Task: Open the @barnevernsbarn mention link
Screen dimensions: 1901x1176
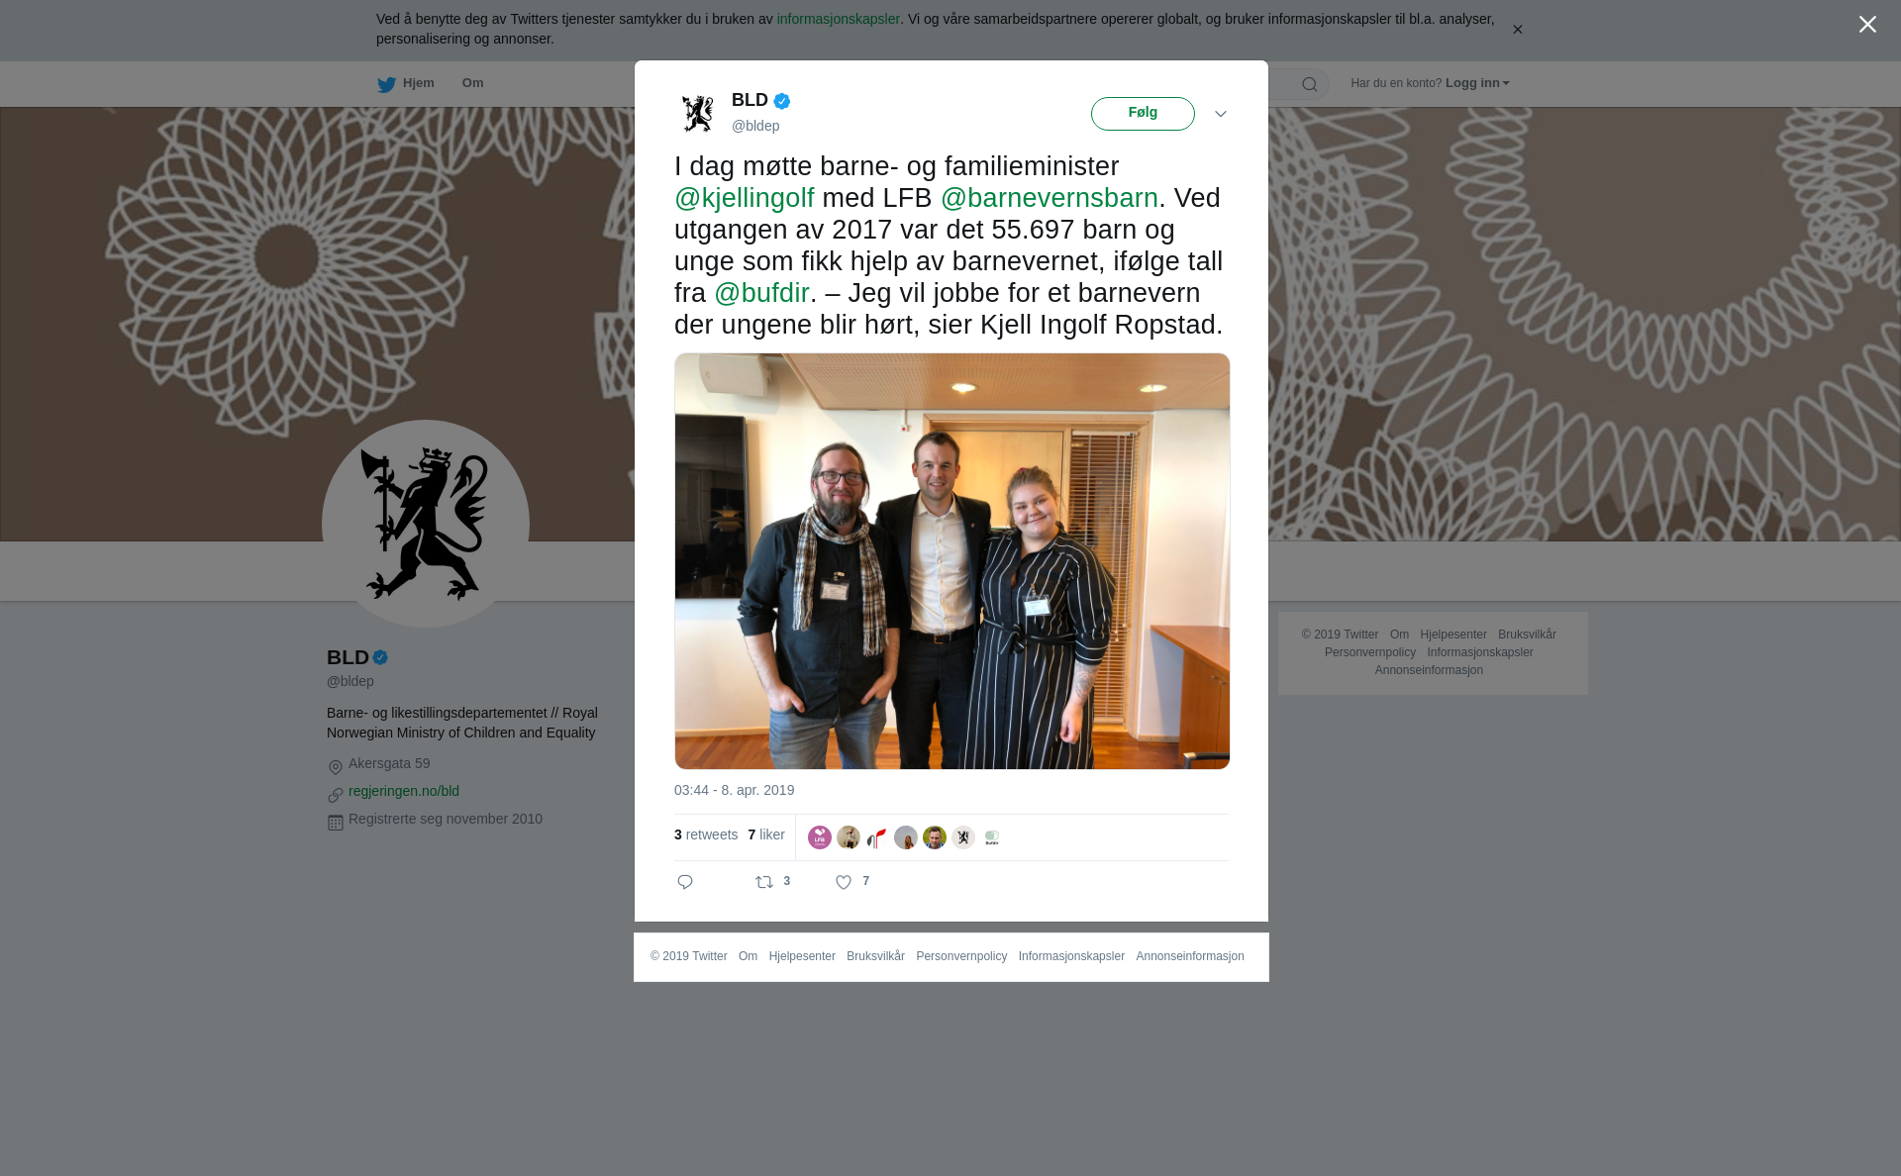Action: (1050, 198)
